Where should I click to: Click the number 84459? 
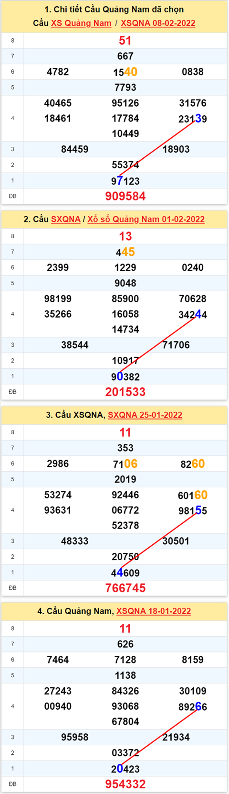[75, 149]
